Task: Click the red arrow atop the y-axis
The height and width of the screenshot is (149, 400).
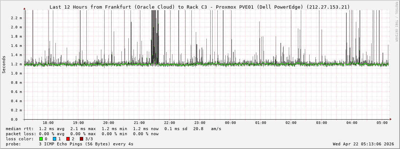Action: [x=24, y=8]
